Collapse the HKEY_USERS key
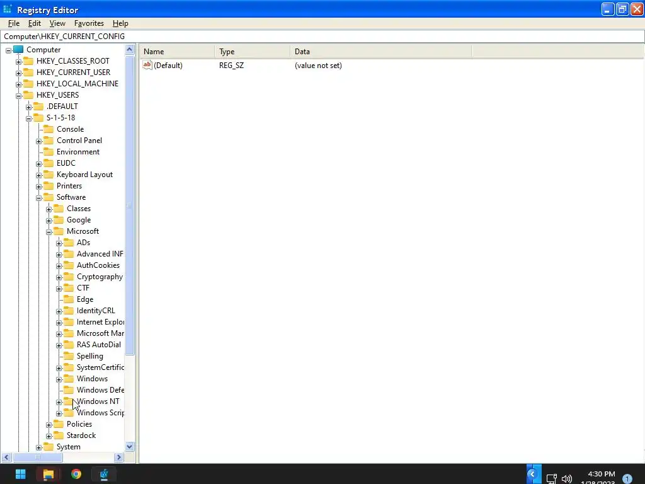The height and width of the screenshot is (484, 645). tap(18, 96)
